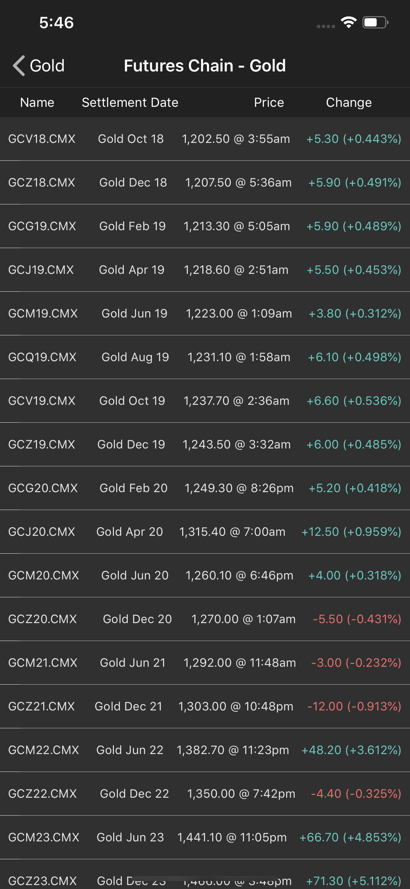Select the GCG19.CMX futures contract
410x889 pixels.
point(205,226)
